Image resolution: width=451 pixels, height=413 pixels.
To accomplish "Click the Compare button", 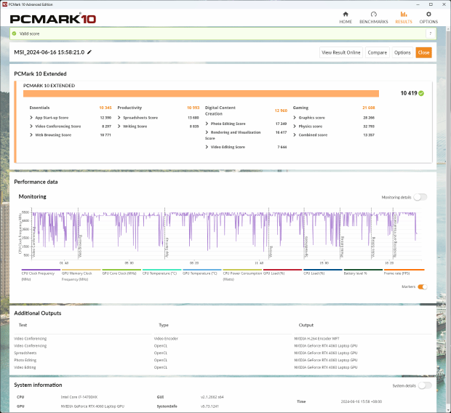I will (x=377, y=52).
